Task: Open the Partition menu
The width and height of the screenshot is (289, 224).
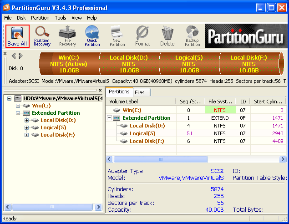Action: (x=40, y=18)
